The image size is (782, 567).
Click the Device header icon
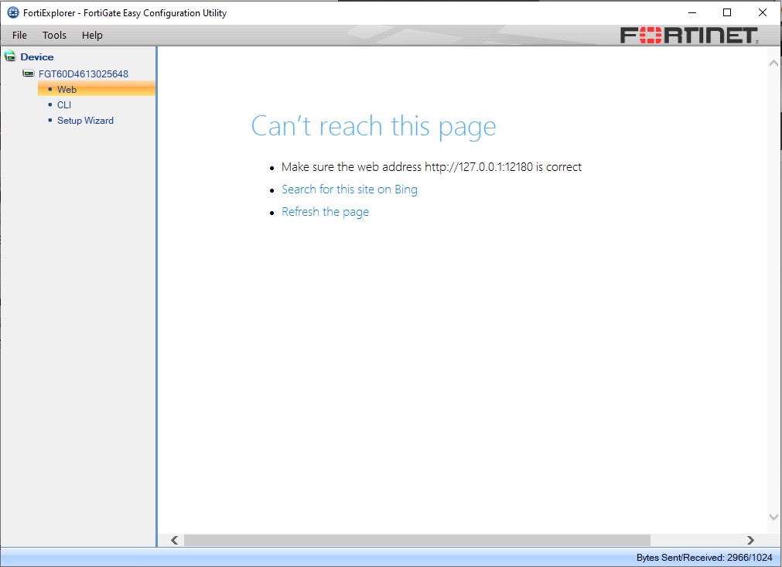[10, 56]
